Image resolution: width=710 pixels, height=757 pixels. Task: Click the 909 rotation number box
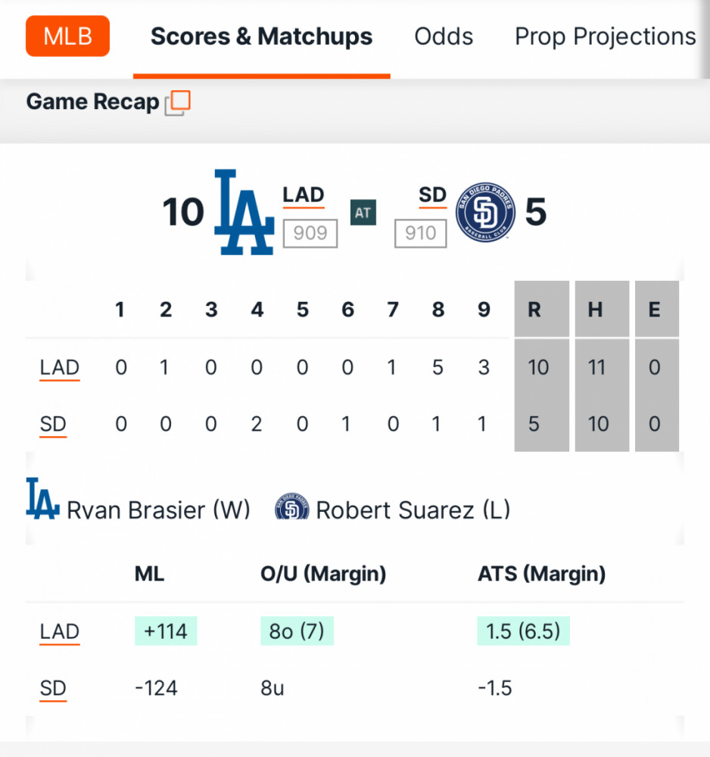point(310,233)
